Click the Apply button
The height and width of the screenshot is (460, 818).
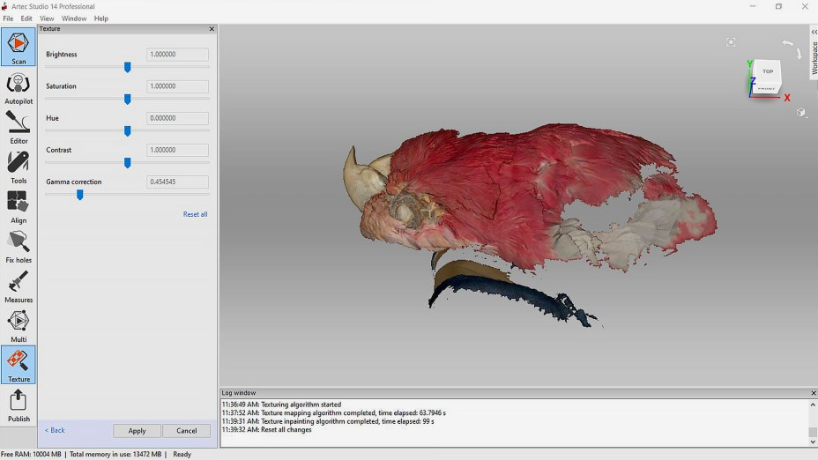click(137, 431)
